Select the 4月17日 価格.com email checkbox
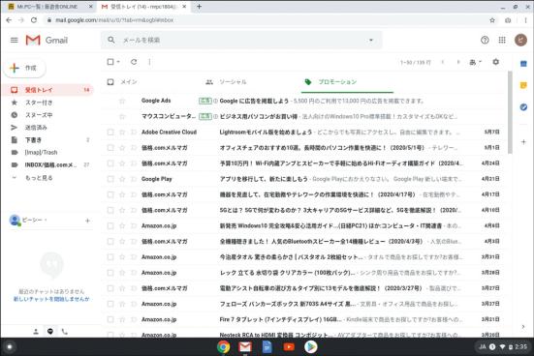Image resolution: width=534 pixels, height=356 pixels. tap(110, 194)
